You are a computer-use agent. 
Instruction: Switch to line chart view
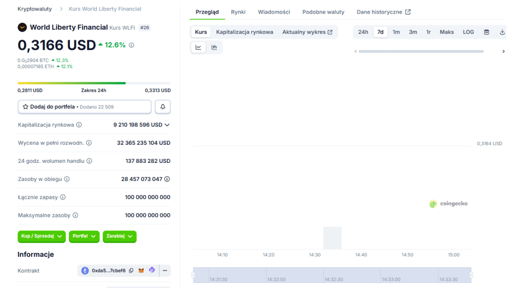[x=199, y=47]
